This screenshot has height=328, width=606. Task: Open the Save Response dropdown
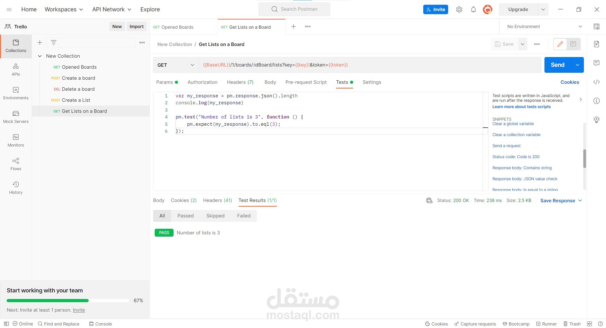561,201
